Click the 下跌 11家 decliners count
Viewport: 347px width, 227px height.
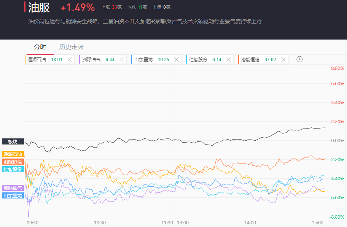tap(137, 7)
